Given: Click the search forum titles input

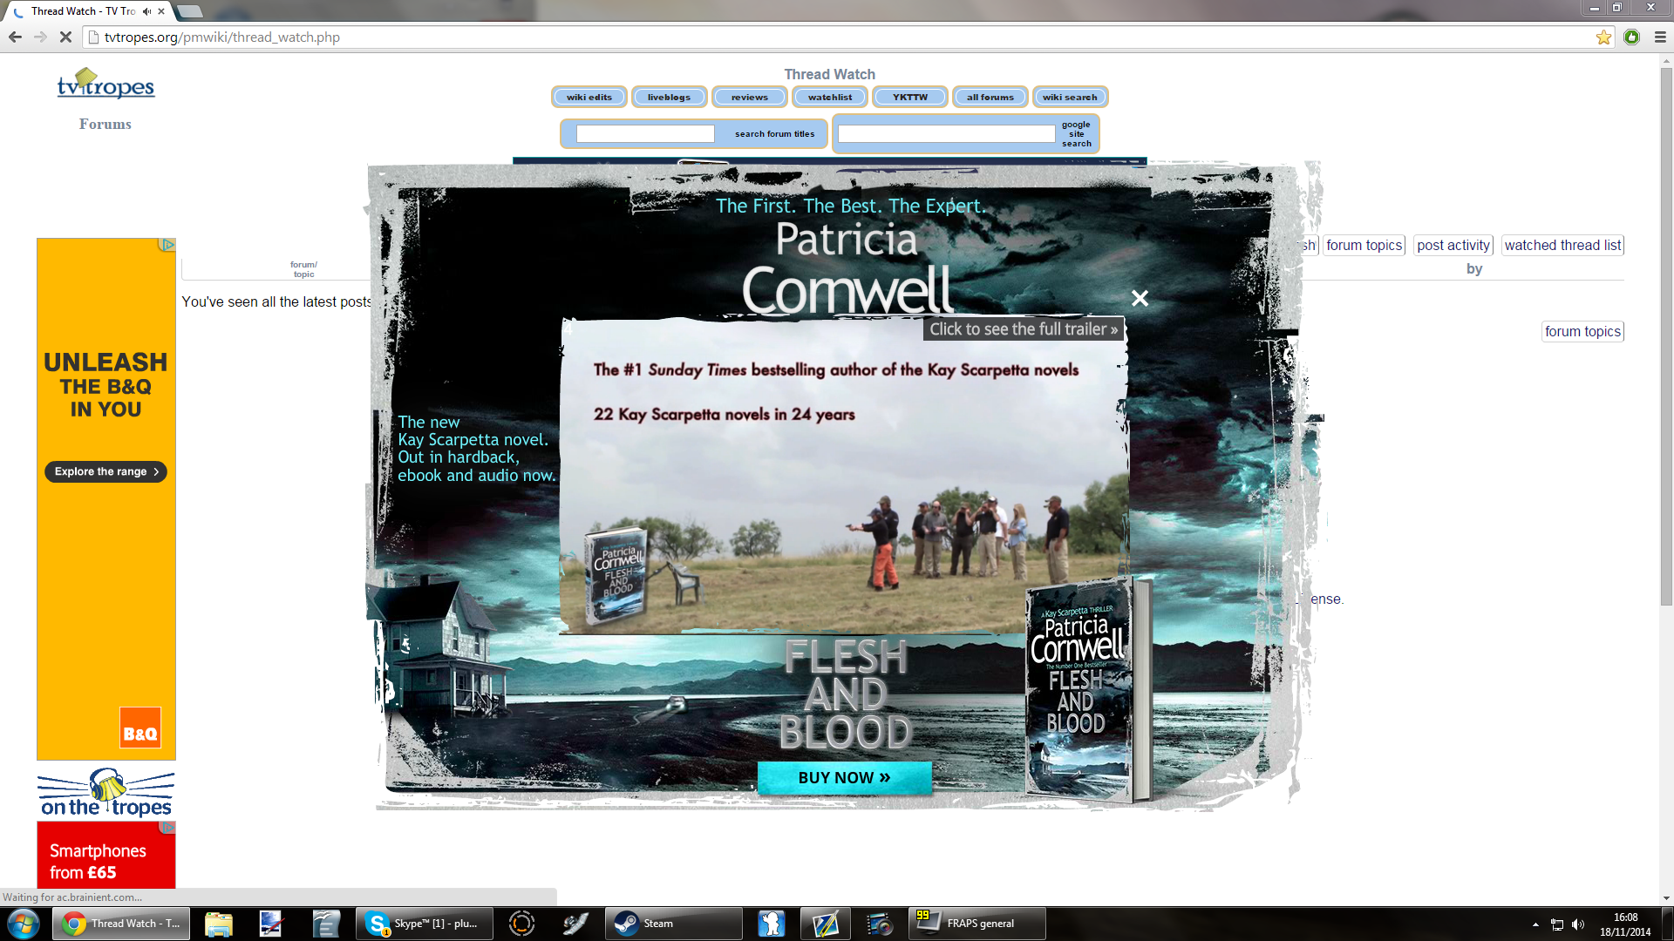Looking at the screenshot, I should [645, 133].
